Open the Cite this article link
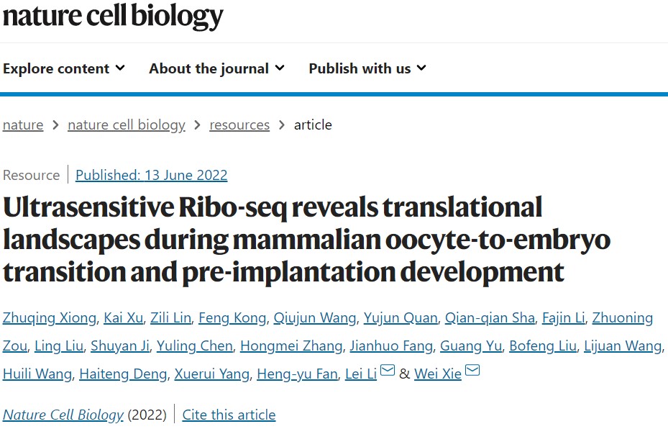 pos(229,415)
